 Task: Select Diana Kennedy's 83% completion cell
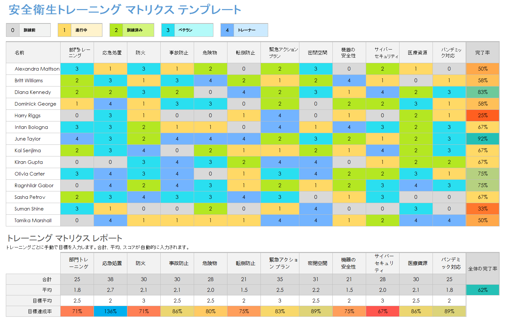click(x=482, y=92)
